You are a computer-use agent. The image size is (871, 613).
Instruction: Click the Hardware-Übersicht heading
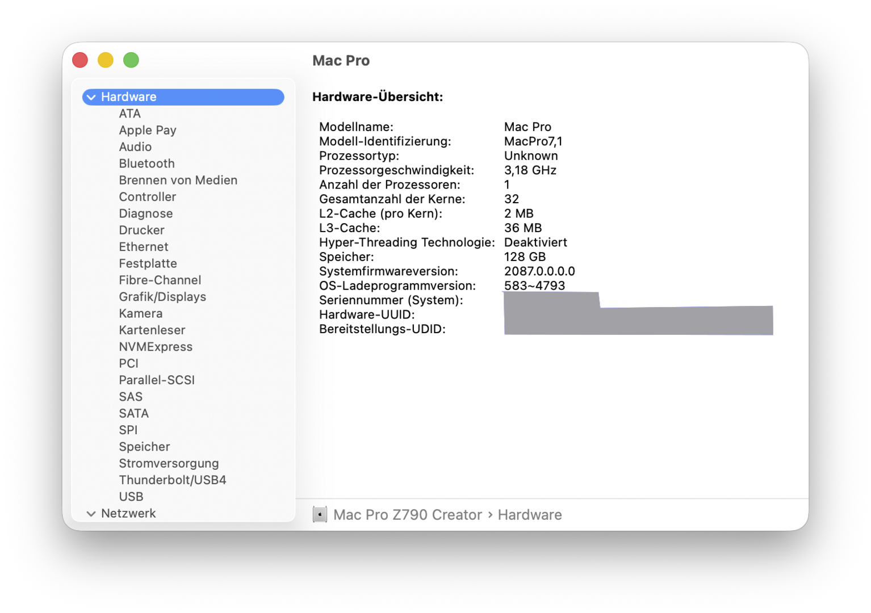378,97
